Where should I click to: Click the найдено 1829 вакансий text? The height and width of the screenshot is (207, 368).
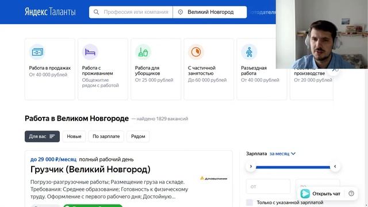[162, 119]
